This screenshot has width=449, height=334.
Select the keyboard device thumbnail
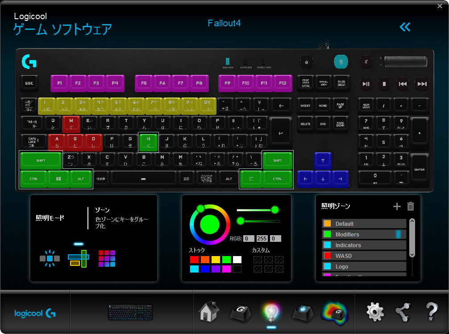point(130,312)
